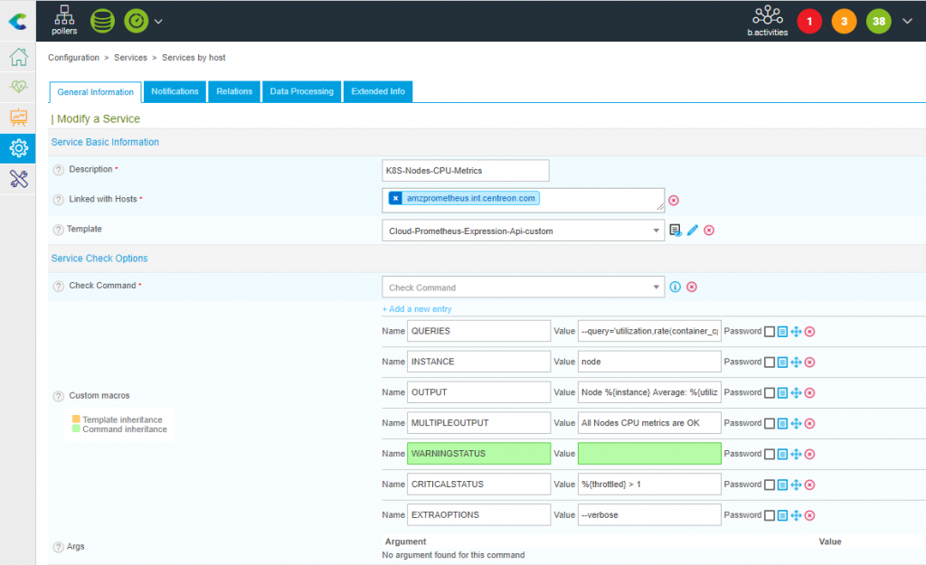This screenshot has height=565, width=926.
Task: Click the Description field K8S-Nodes-CPU-Metrics
Action: tap(466, 171)
